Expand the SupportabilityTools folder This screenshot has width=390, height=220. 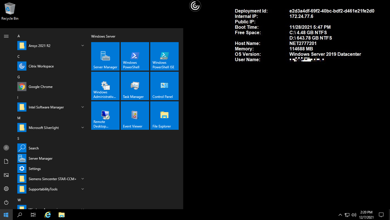coord(51,189)
